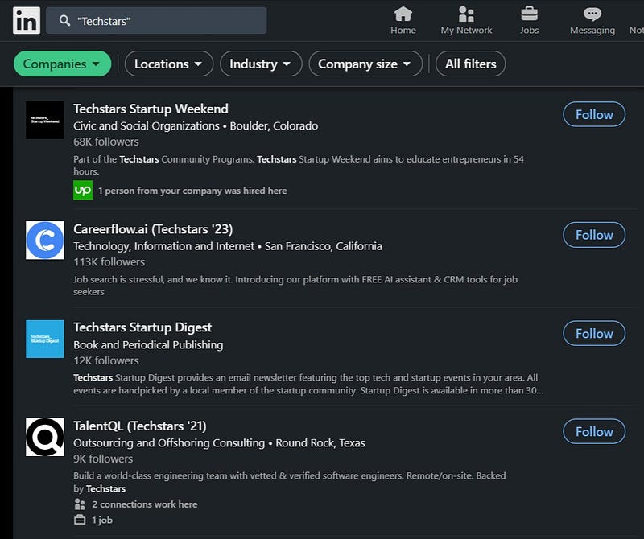Click 'Civic and Social Organizations • Boulder, Colorado'
Image resolution: width=644 pixels, height=539 pixels.
pos(196,125)
